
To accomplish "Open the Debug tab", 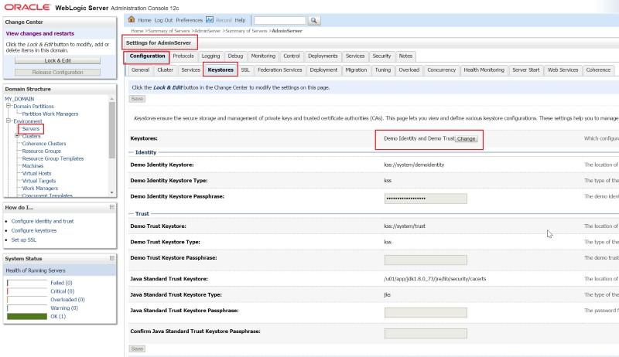I will pyautogui.click(x=235, y=56).
